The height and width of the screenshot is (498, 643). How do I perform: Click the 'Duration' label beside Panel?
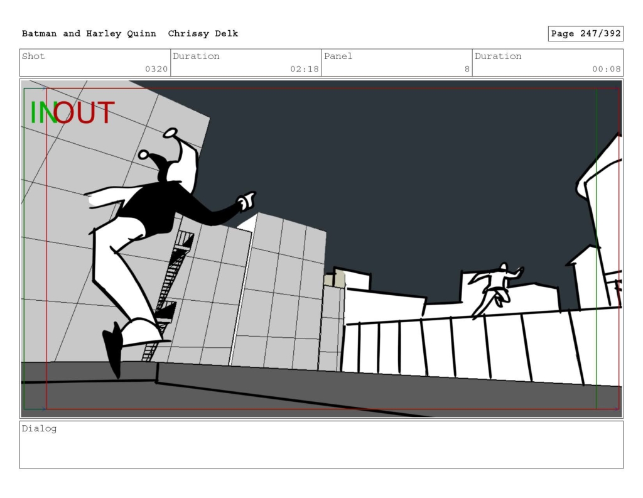[x=498, y=56]
